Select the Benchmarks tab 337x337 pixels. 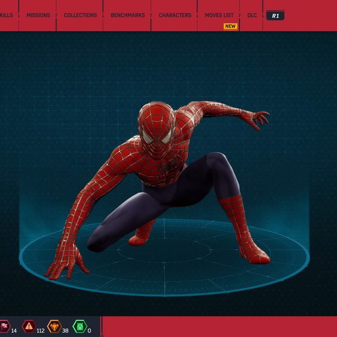pos(128,15)
